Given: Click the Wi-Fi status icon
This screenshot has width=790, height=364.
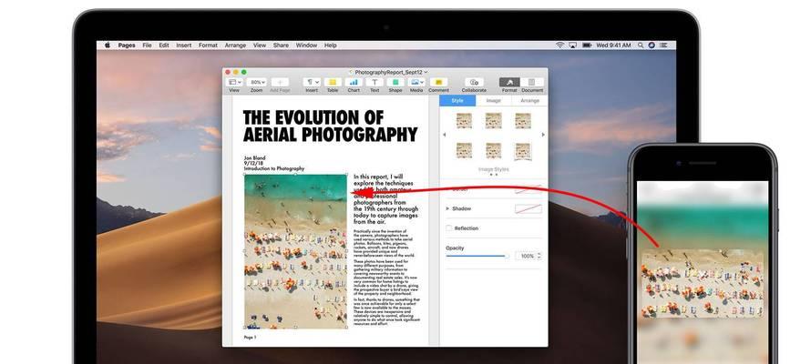Looking at the screenshot, I should 559,45.
